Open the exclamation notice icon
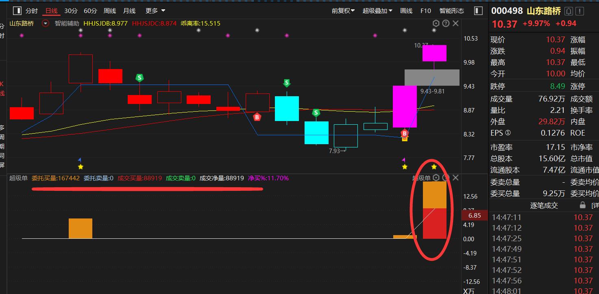599x294 pixels. (x=580, y=11)
